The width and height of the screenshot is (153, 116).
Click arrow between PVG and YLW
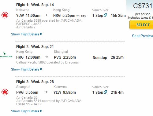[46, 92]
